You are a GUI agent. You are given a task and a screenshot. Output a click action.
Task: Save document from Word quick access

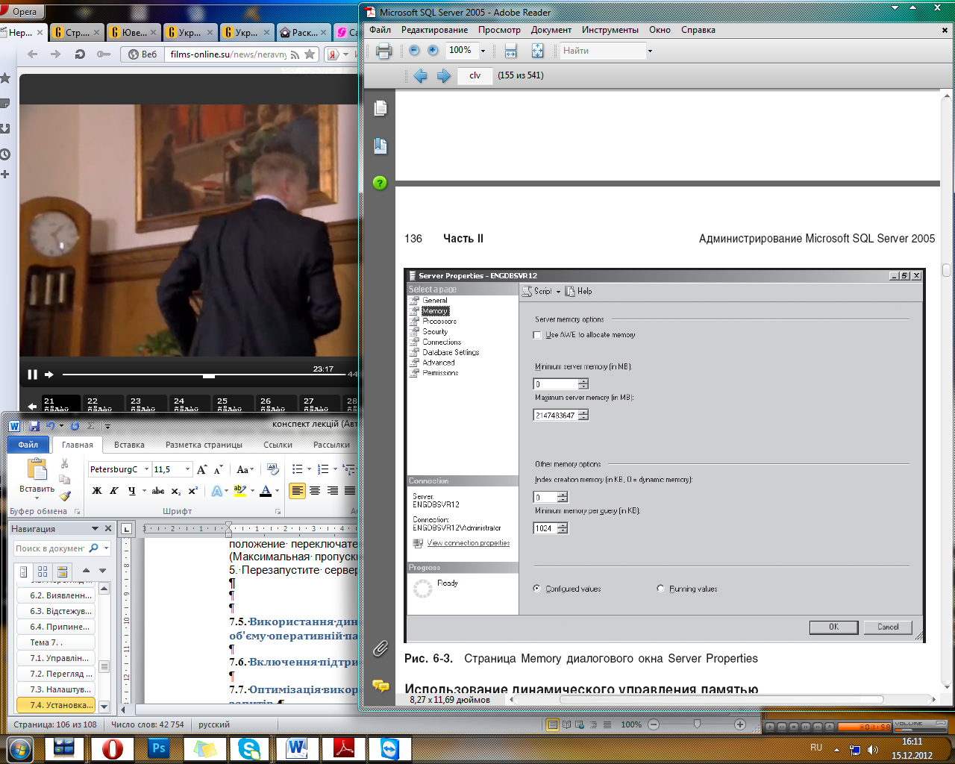click(34, 426)
